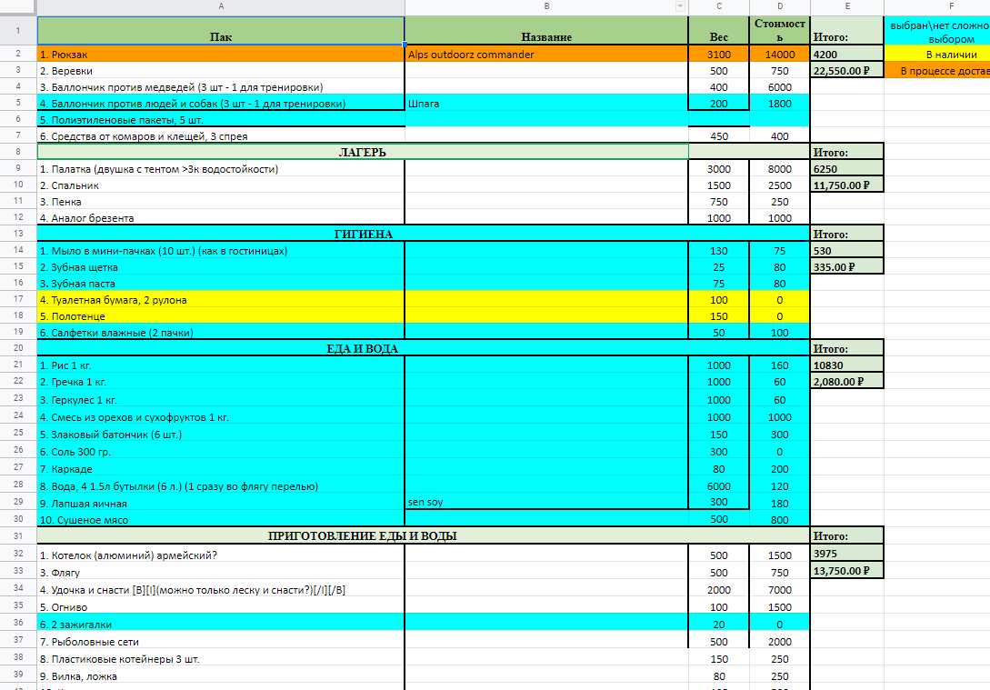The height and width of the screenshot is (690, 990).
Task: Click '3. Пенка' cell
Action: (221, 202)
